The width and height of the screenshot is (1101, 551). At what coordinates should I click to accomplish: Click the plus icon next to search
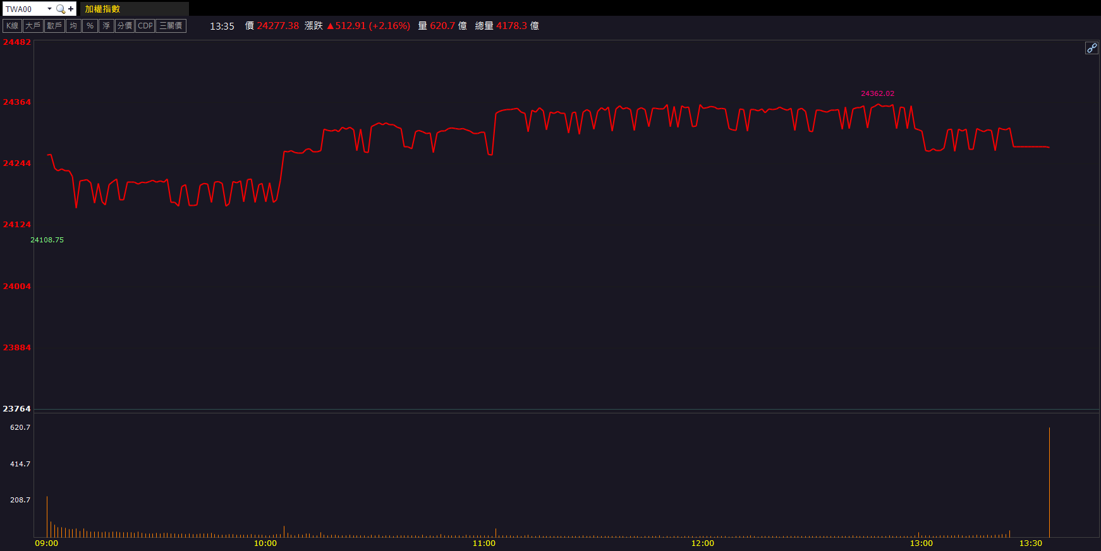[x=71, y=9]
